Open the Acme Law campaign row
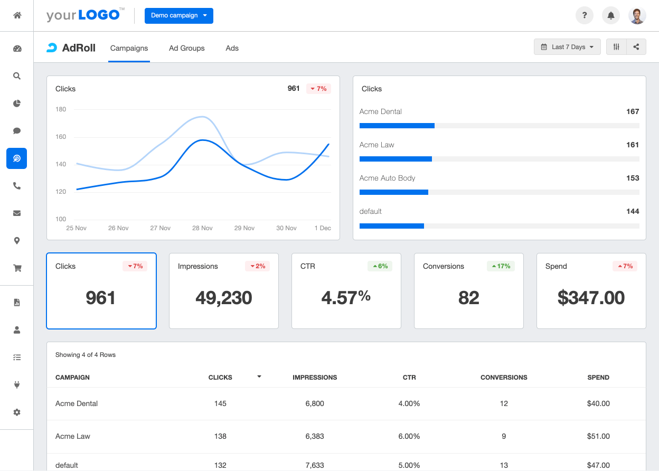Screen dimensions: 659x471 (x=211, y=436)
